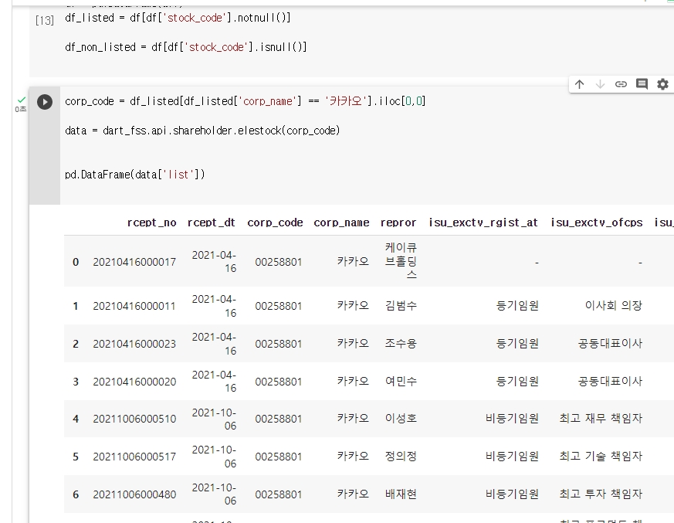Image resolution: width=674 pixels, height=523 pixels.
Task: Click the corp_code assignment code line
Action: coord(245,101)
